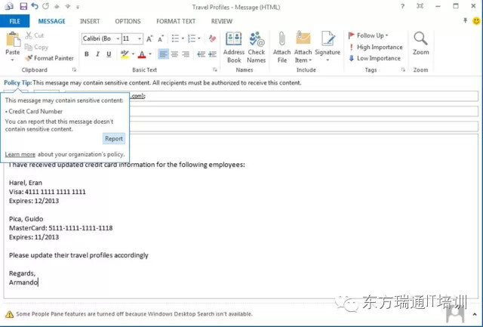Open the font name dropdown
Viewport: 483px width, 327px height.
click(118, 39)
